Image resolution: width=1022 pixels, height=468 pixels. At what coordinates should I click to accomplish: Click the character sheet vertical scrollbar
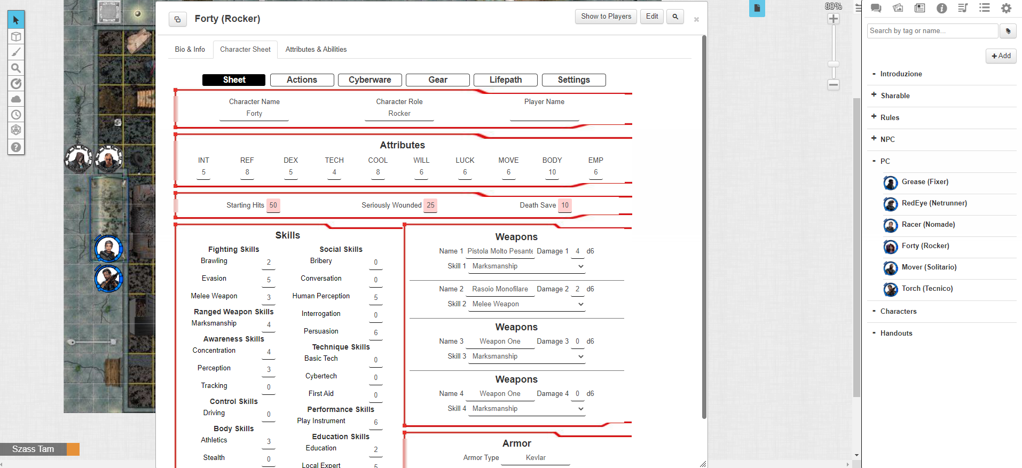[x=704, y=227]
